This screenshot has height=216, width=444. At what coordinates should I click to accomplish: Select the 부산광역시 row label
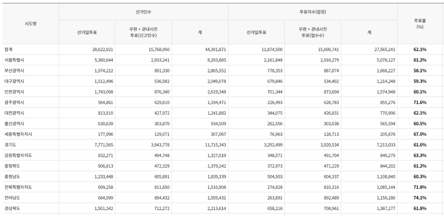(14, 71)
